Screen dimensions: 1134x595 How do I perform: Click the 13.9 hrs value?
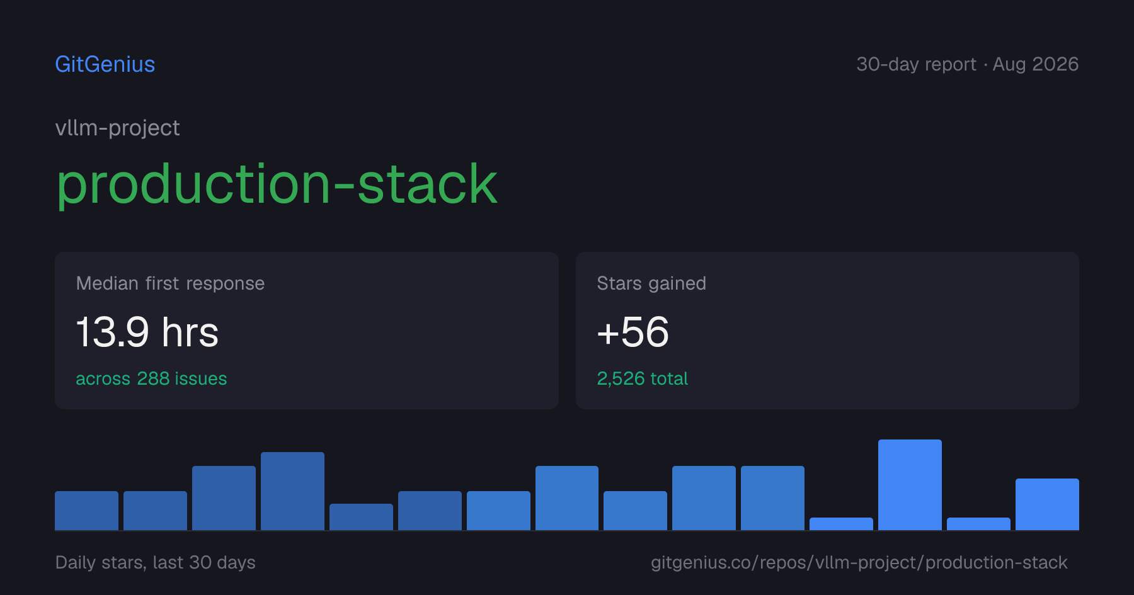(147, 332)
